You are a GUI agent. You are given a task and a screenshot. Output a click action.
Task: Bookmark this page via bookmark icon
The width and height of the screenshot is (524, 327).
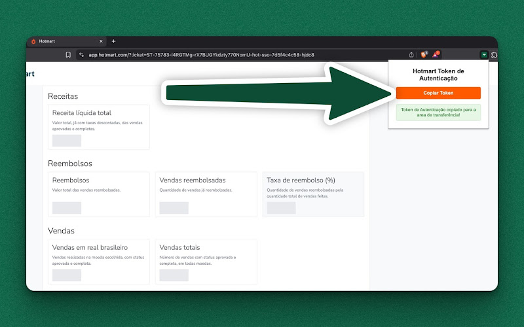tap(68, 55)
